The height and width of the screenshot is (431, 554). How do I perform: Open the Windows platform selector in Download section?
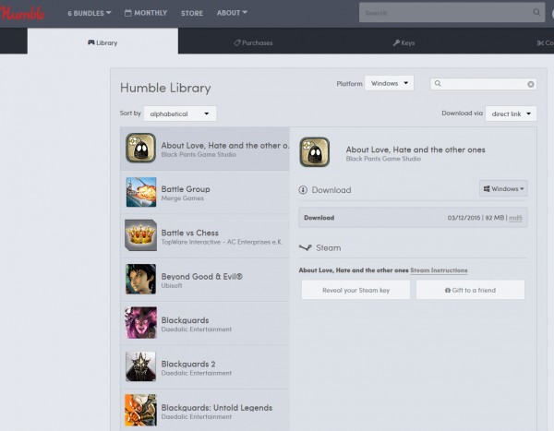click(503, 188)
